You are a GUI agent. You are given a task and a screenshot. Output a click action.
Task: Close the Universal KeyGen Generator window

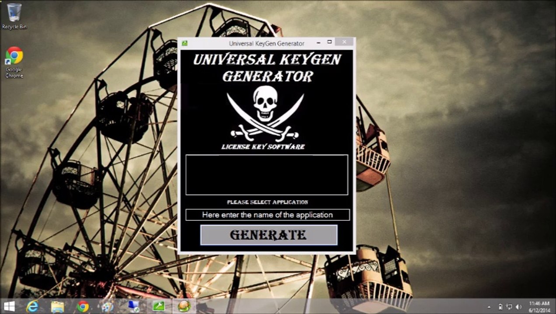[x=344, y=42]
